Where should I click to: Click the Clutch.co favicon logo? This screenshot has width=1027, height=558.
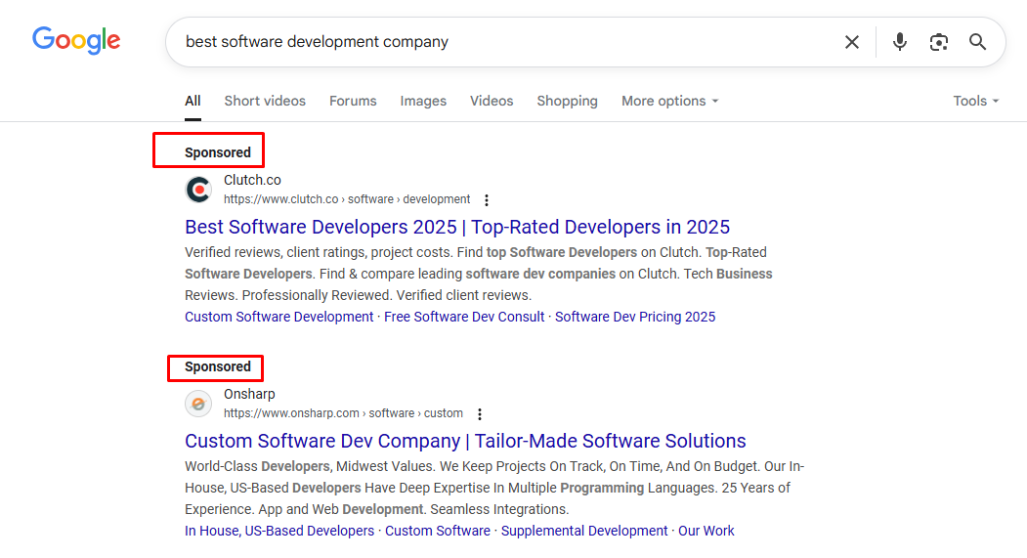[x=198, y=190]
